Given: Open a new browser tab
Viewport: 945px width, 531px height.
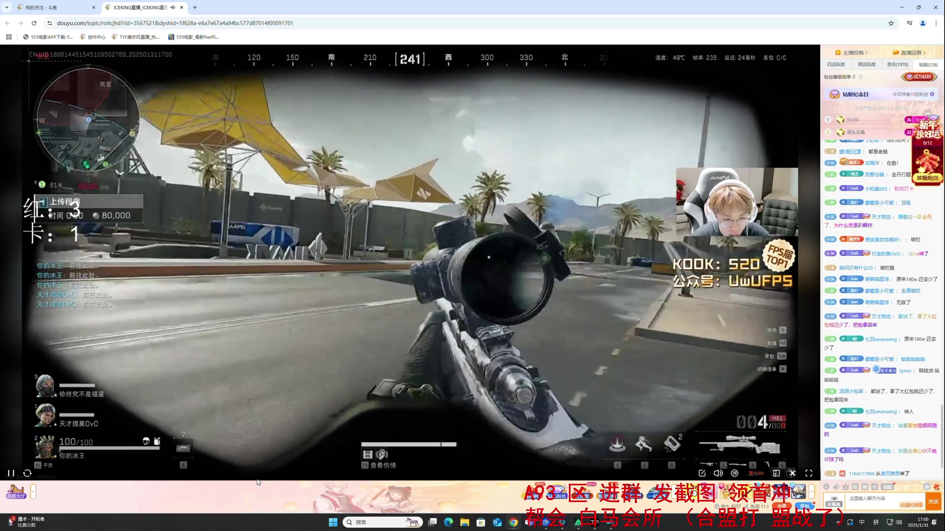Looking at the screenshot, I should point(195,7).
